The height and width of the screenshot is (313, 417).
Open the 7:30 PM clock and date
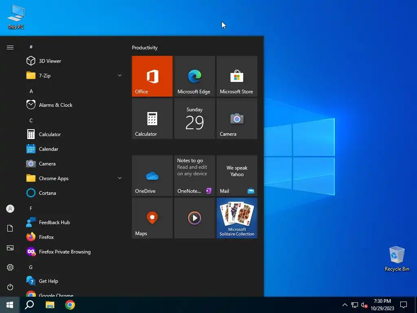coord(382,305)
